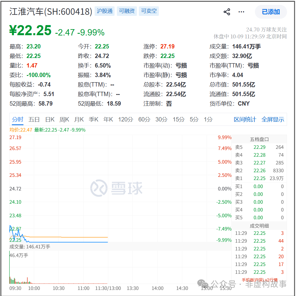
Task: Click the 全屏显示 link
Action: [x=273, y=119]
